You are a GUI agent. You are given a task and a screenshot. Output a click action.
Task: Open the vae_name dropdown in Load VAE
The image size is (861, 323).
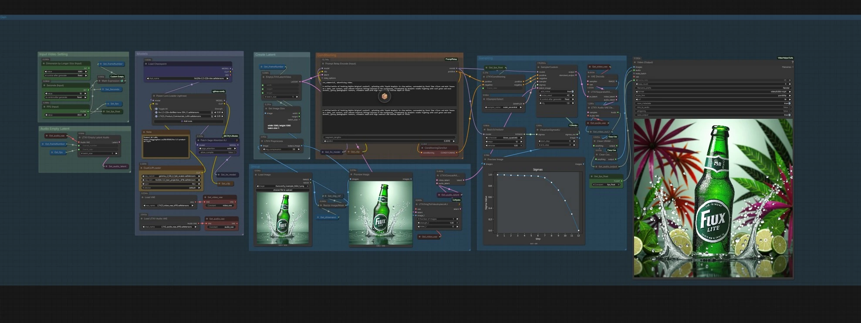(x=169, y=205)
